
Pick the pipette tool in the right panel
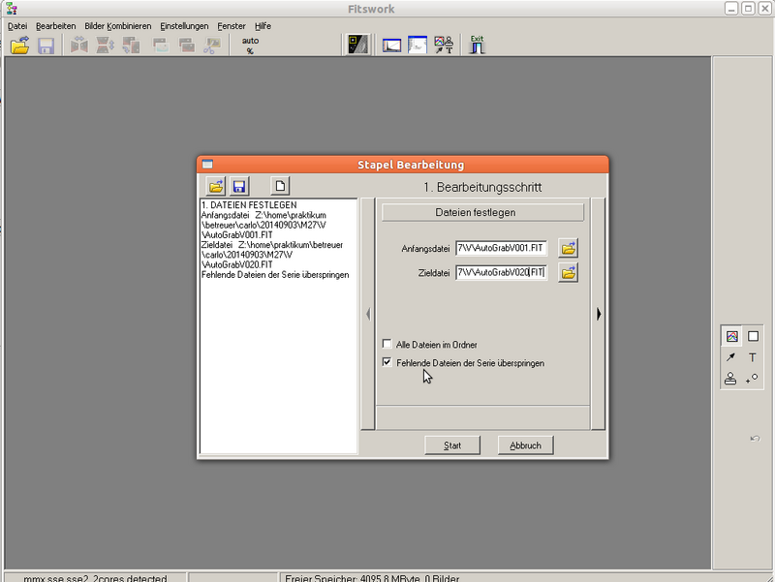(730, 357)
